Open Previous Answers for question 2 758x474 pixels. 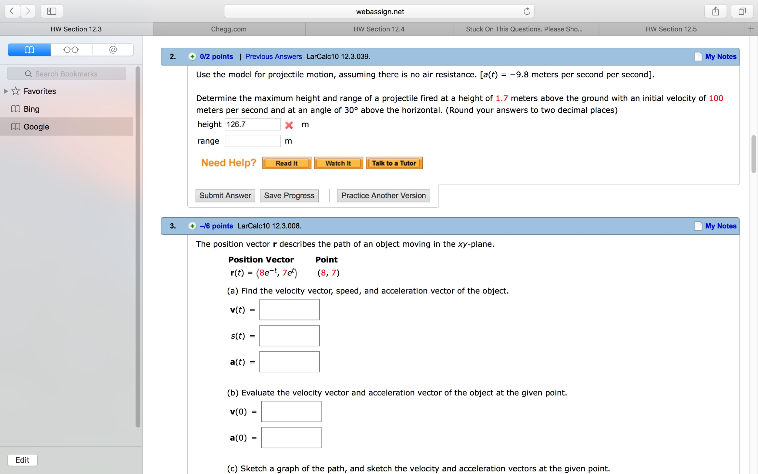coord(273,56)
